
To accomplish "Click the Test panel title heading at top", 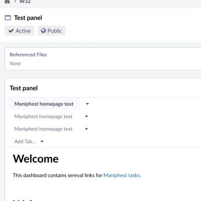I will 28,18.
